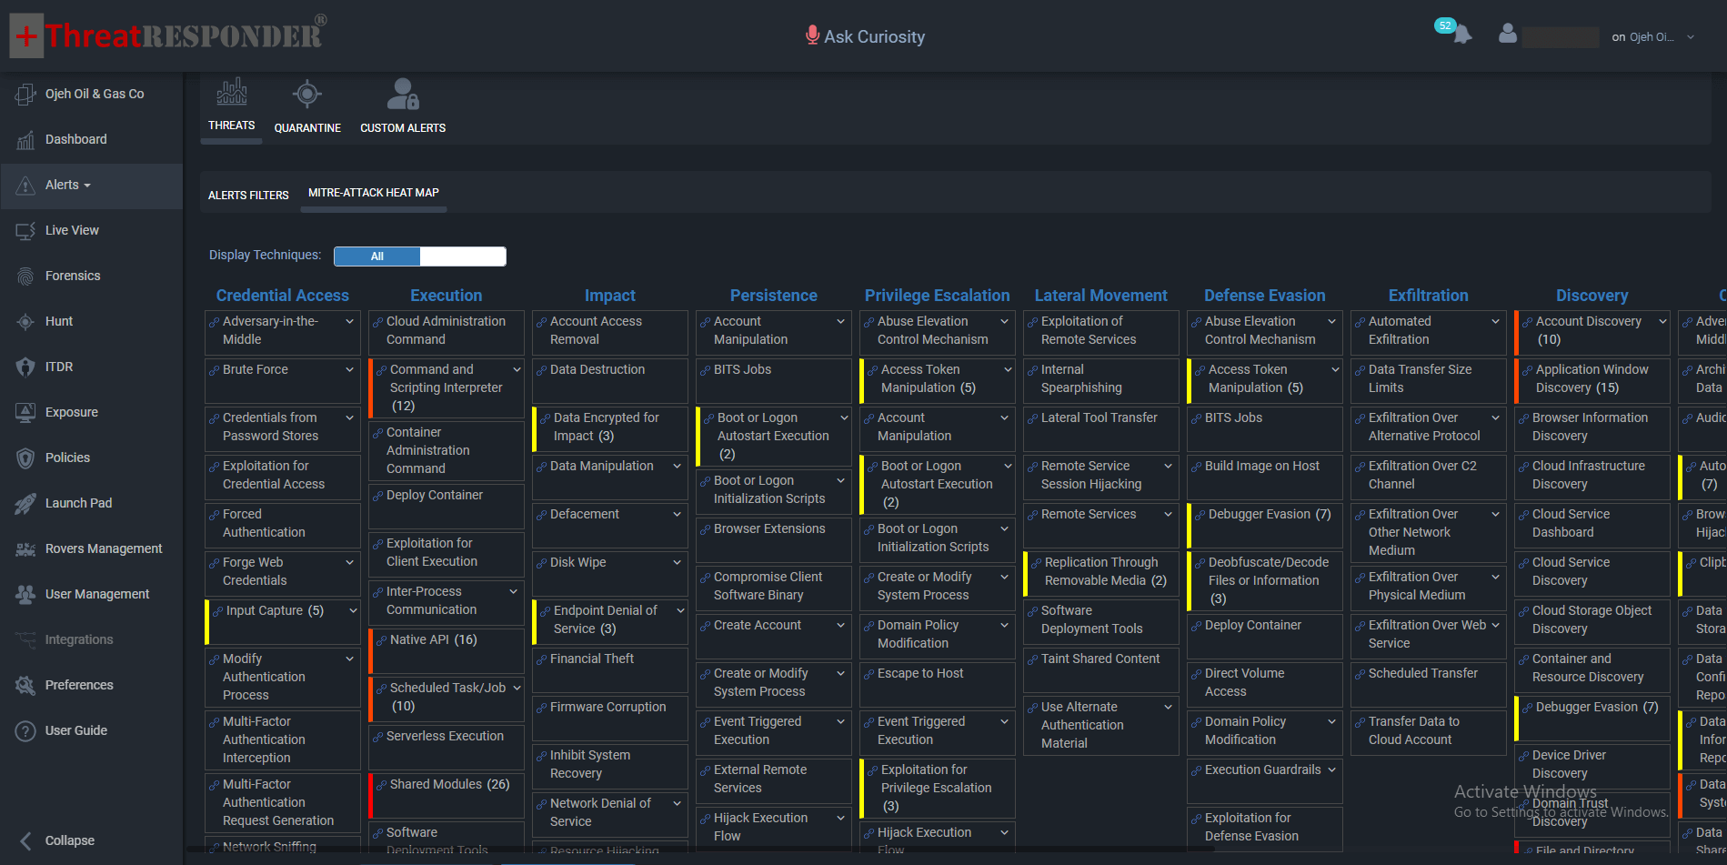Toggle the Live View sidebar entry
Image resolution: width=1727 pixels, height=865 pixels.
click(72, 230)
